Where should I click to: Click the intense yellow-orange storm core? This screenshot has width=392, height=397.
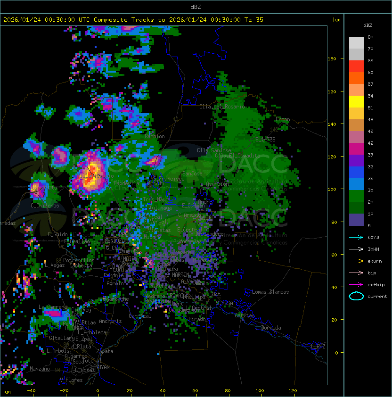(x=90, y=175)
